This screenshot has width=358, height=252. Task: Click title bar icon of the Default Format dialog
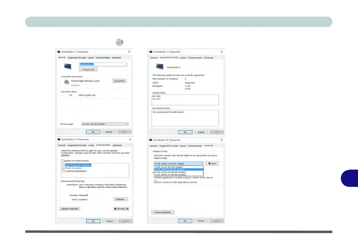(x=150, y=140)
